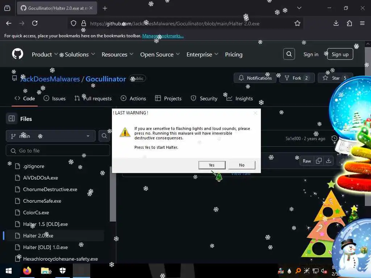Viewport: 371px width, 278px height.
Task: Expand the Resources menu
Action: click(x=117, y=54)
